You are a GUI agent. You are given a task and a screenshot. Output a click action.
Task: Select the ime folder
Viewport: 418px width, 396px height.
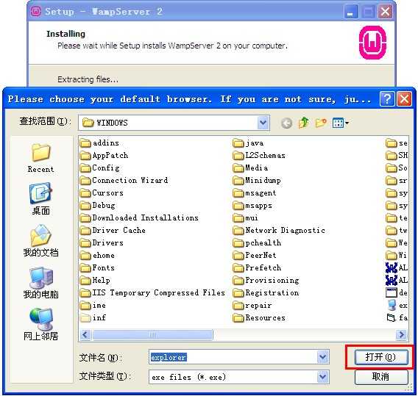93,306
